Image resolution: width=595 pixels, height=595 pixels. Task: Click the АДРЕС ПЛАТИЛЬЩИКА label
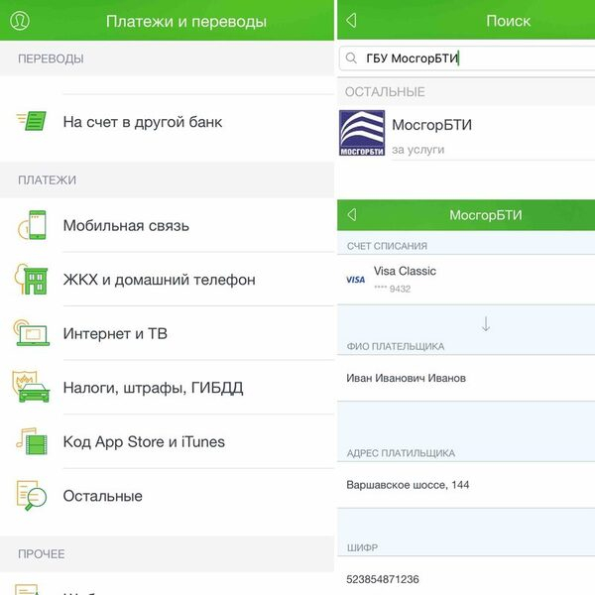point(401,453)
